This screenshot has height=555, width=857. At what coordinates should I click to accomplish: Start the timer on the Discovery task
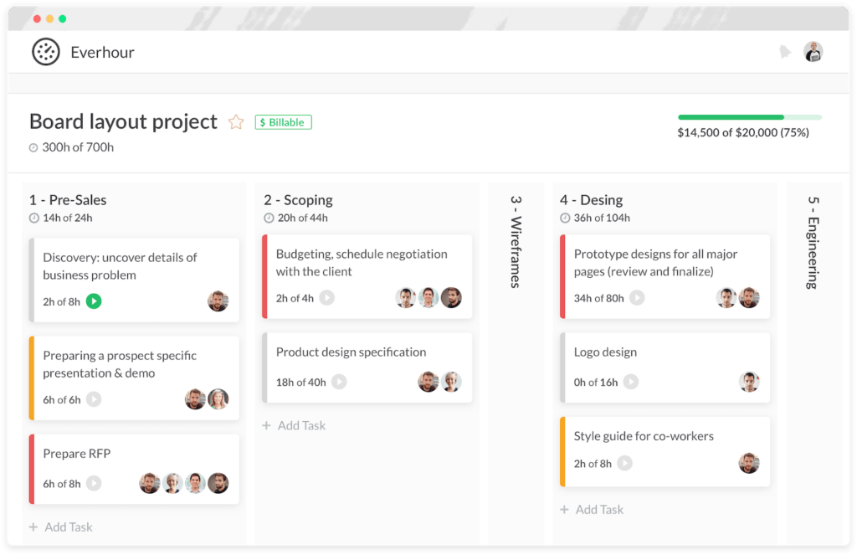(x=93, y=300)
